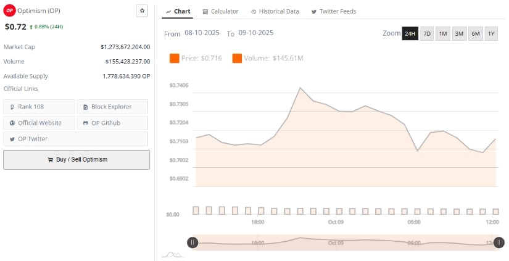Visit the Official Website link
509x261 pixels.
39,123
